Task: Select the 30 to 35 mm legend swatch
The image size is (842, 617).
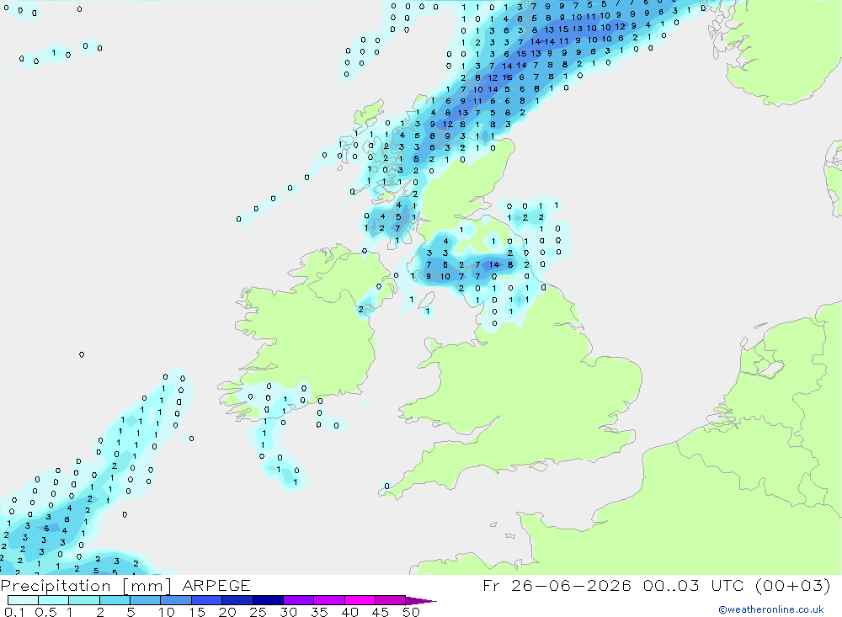Action: coord(299,600)
